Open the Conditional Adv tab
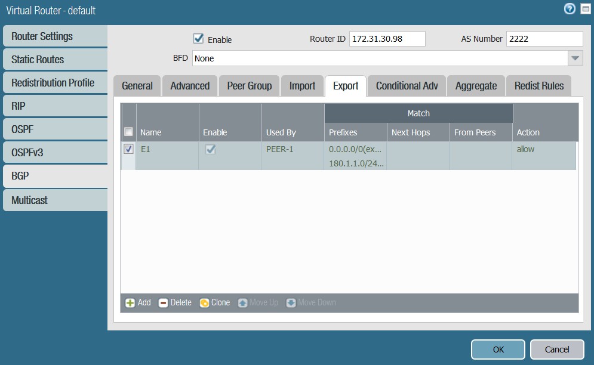The image size is (594, 365). point(406,85)
